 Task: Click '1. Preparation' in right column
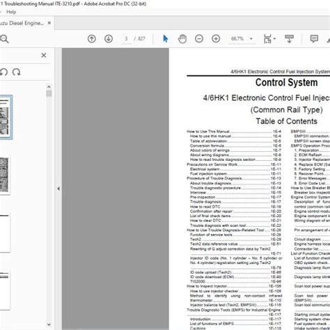click(x=306, y=150)
